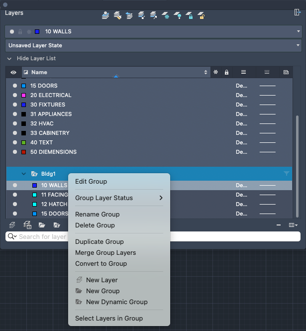
Task: Click the Linetype column header icon
Action: pos(267,72)
